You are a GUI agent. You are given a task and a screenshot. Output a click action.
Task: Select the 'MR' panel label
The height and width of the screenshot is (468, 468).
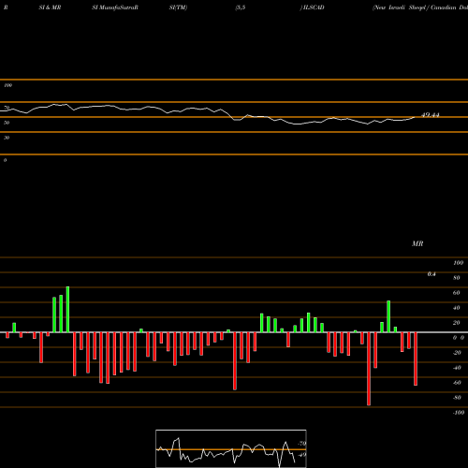tap(417, 243)
